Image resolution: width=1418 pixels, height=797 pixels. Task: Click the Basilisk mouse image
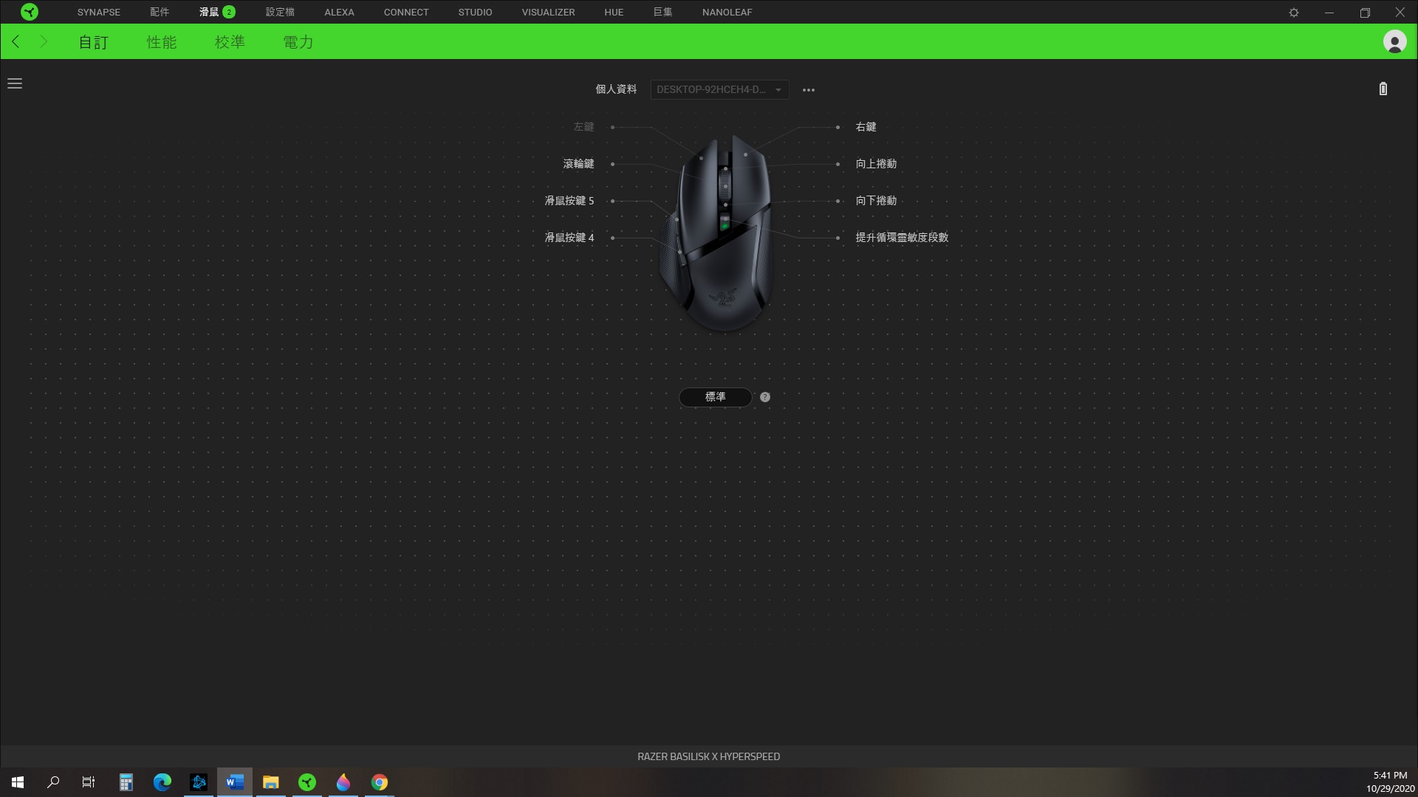[x=715, y=232]
